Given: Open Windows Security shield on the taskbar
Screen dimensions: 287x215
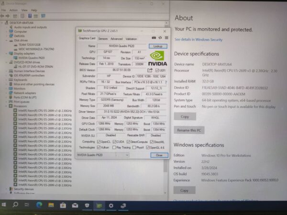Looking at the screenshot, I should (87, 205).
